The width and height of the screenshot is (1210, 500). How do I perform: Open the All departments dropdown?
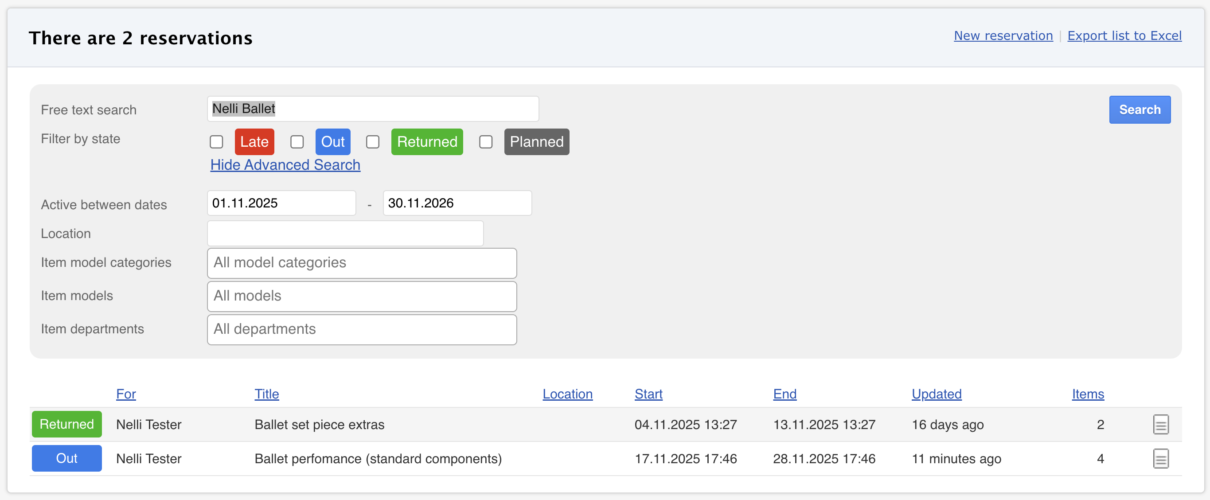tap(362, 329)
